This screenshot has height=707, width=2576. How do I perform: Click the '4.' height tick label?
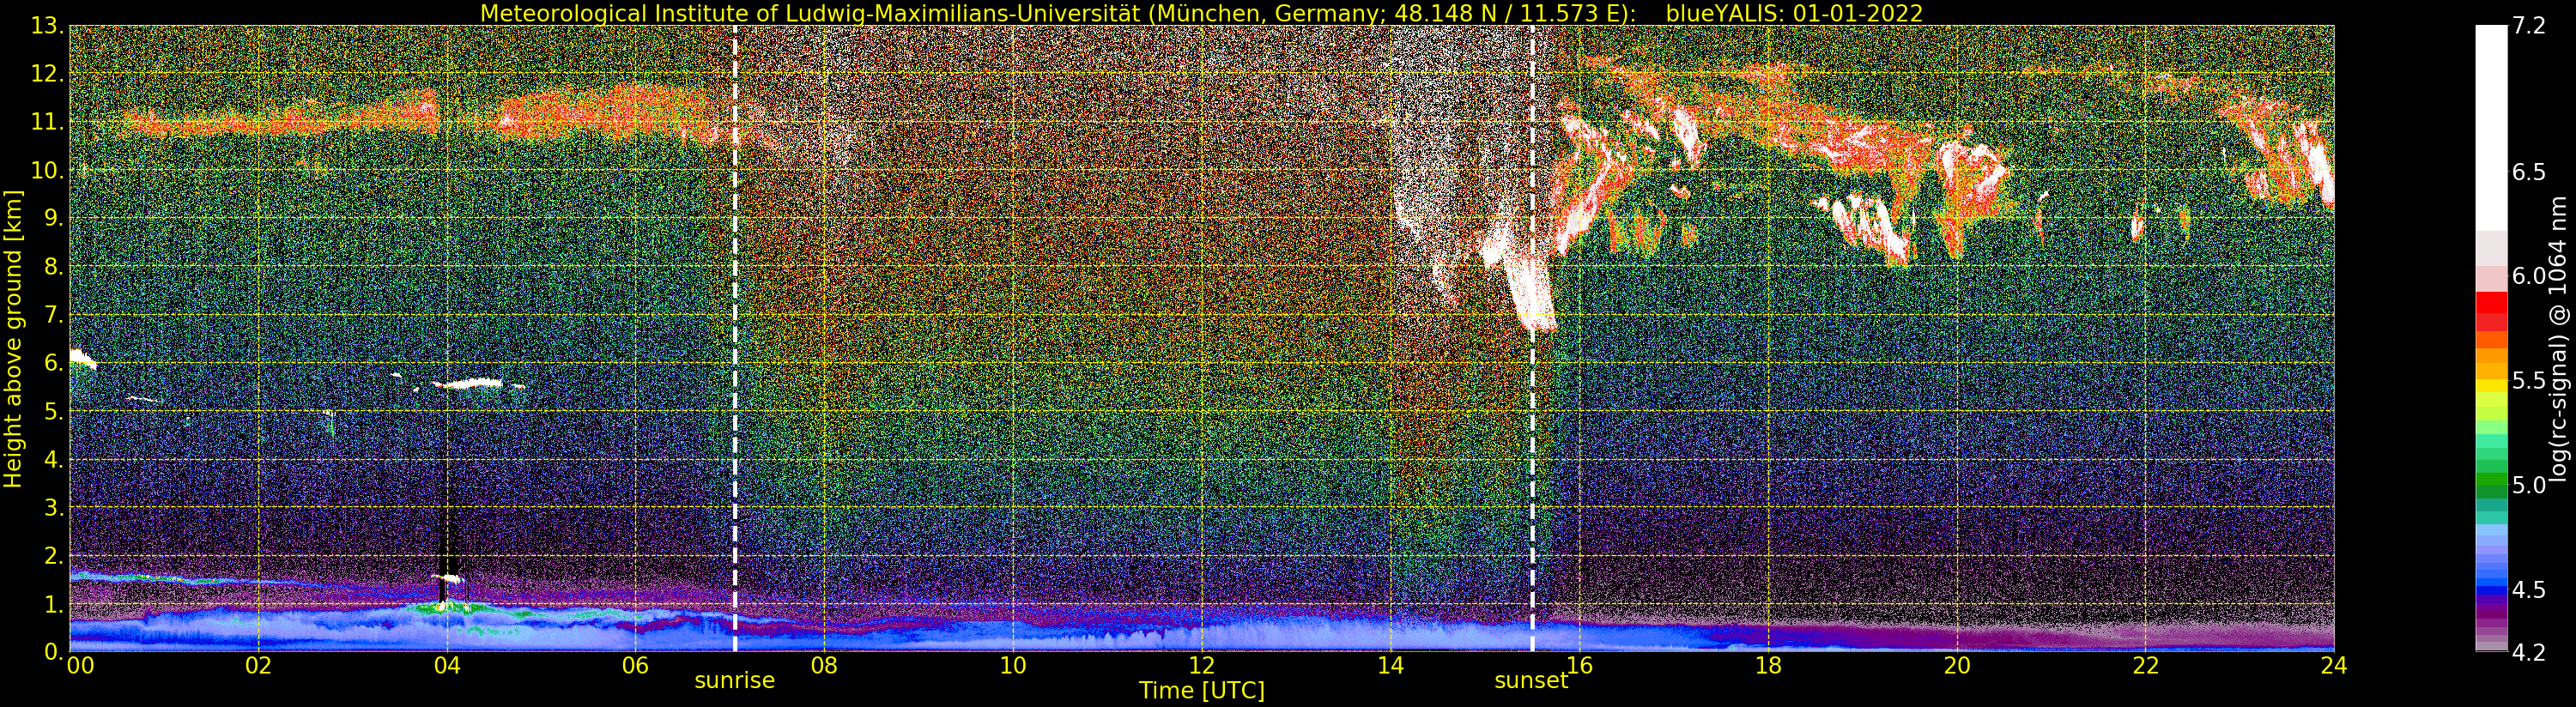[54, 459]
